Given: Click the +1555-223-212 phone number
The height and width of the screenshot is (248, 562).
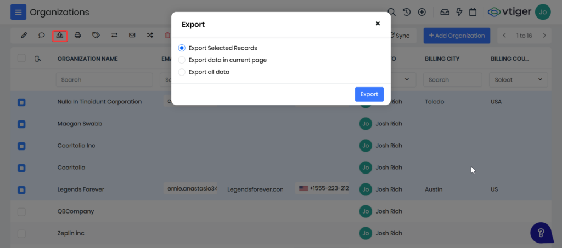Looking at the screenshot, I should pyautogui.click(x=329, y=188).
